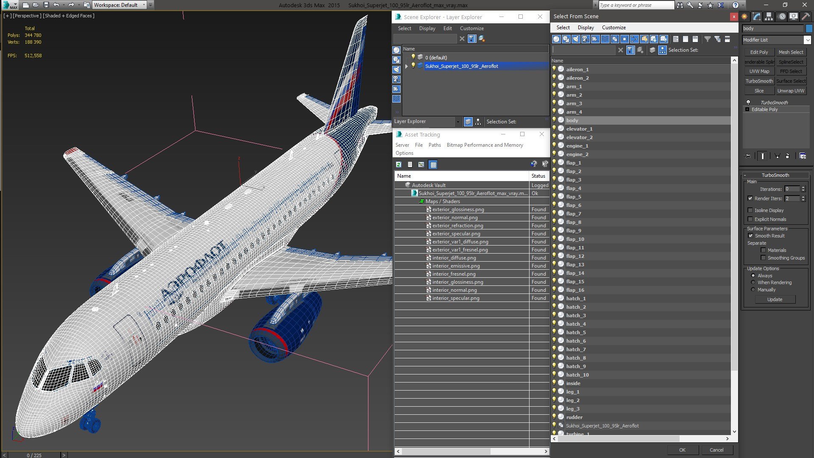This screenshot has width=814, height=458.
Task: Click the Undo arrow icon
Action: tap(56, 5)
